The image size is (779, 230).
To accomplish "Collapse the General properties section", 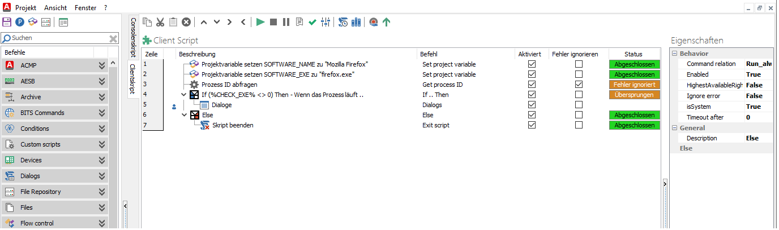I will click(x=674, y=128).
